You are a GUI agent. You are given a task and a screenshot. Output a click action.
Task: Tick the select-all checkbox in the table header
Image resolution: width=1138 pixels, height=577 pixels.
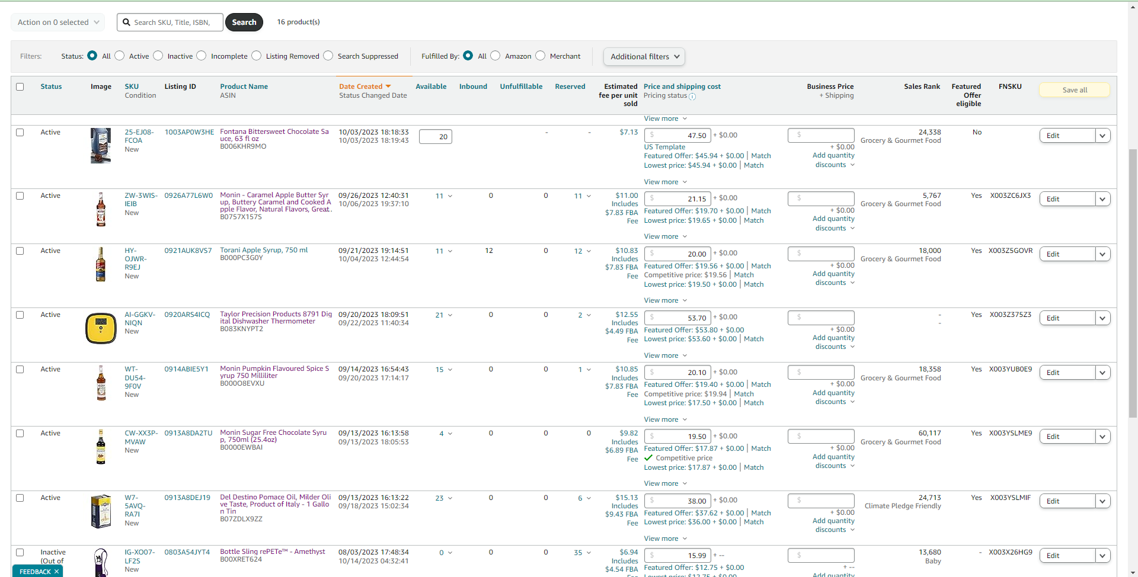click(20, 86)
